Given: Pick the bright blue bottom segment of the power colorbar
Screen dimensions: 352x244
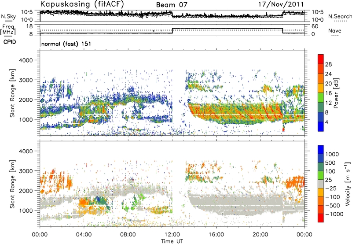Looking at the screenshot, I should coord(321,126).
